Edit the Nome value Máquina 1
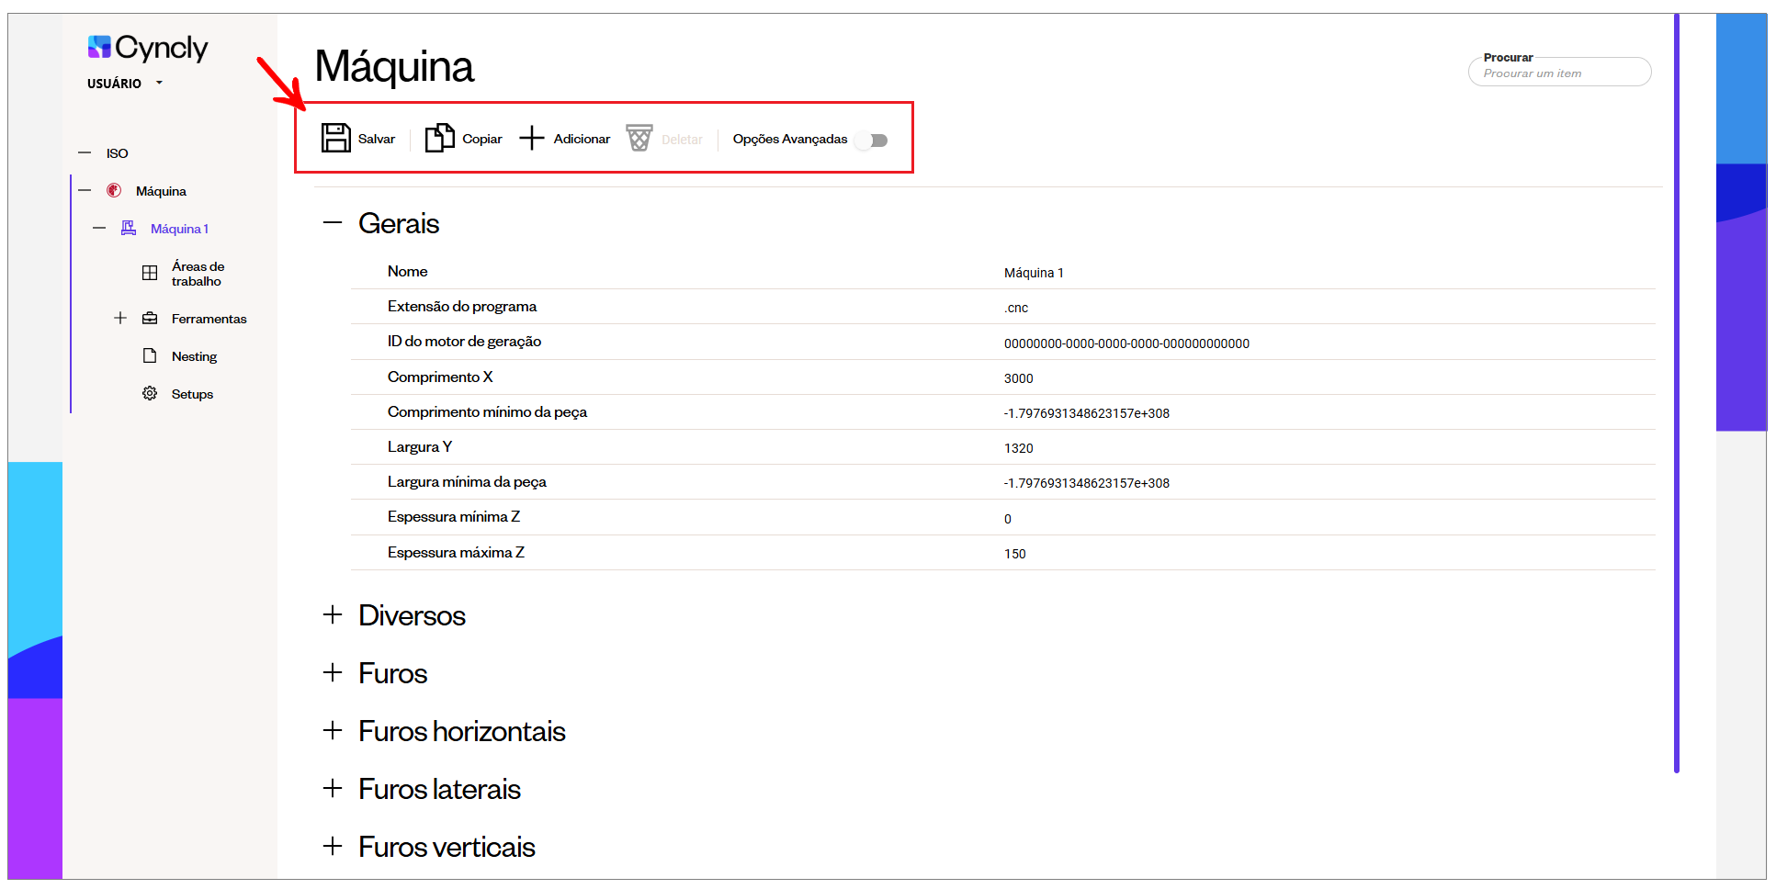The height and width of the screenshot is (889, 1776). (x=1034, y=273)
